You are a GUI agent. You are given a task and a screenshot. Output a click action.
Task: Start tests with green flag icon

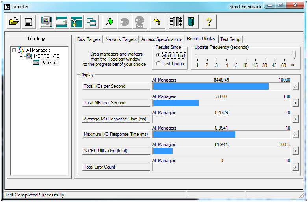(x=109, y=22)
